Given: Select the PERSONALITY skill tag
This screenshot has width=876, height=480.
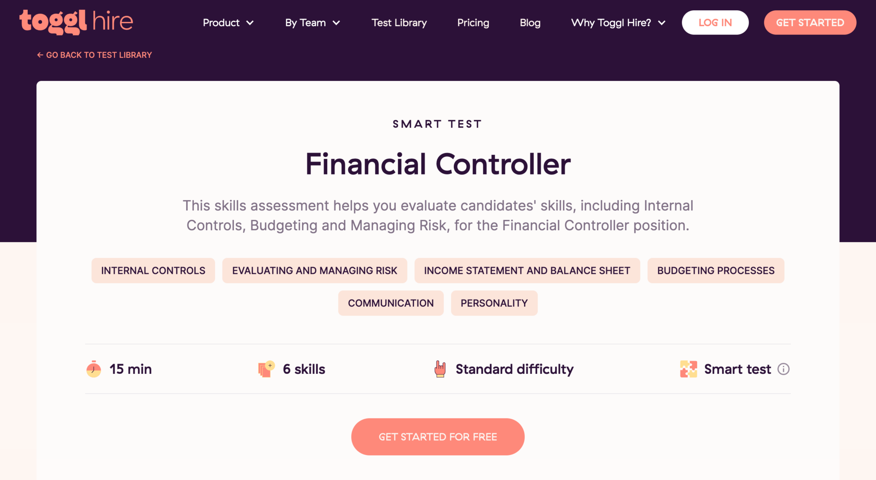Looking at the screenshot, I should 494,303.
